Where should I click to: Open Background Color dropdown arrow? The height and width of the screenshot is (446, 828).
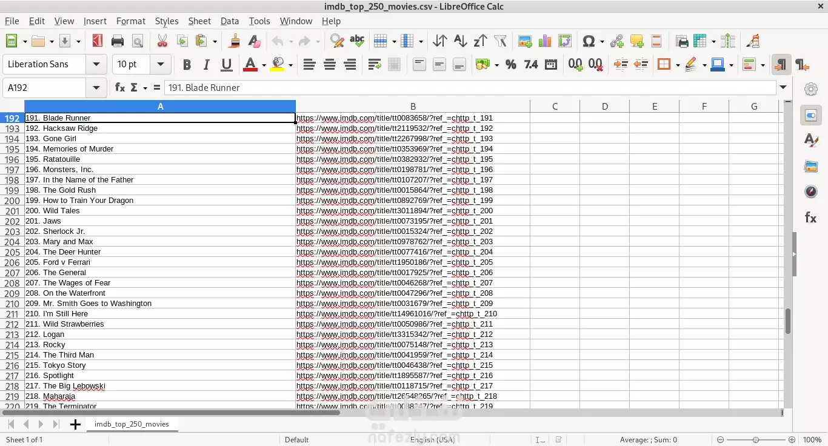coord(291,65)
